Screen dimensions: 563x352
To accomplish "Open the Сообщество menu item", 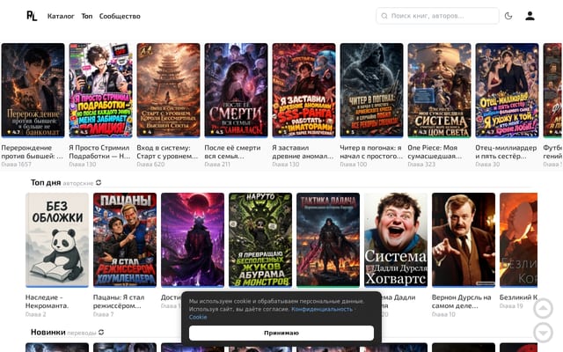I will (120, 16).
